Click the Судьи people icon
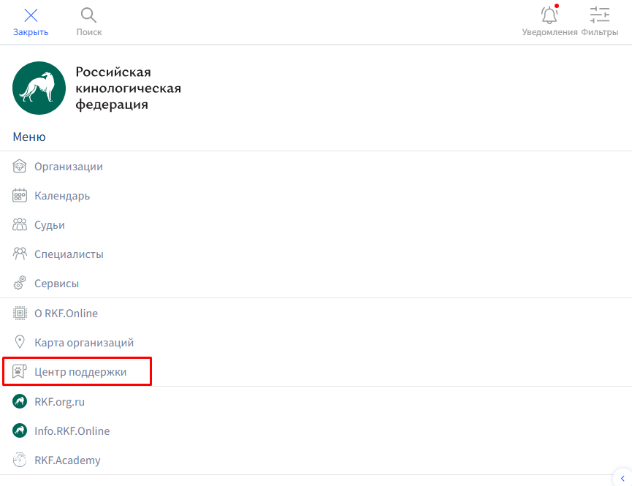The width and height of the screenshot is (632, 486). coord(20,225)
